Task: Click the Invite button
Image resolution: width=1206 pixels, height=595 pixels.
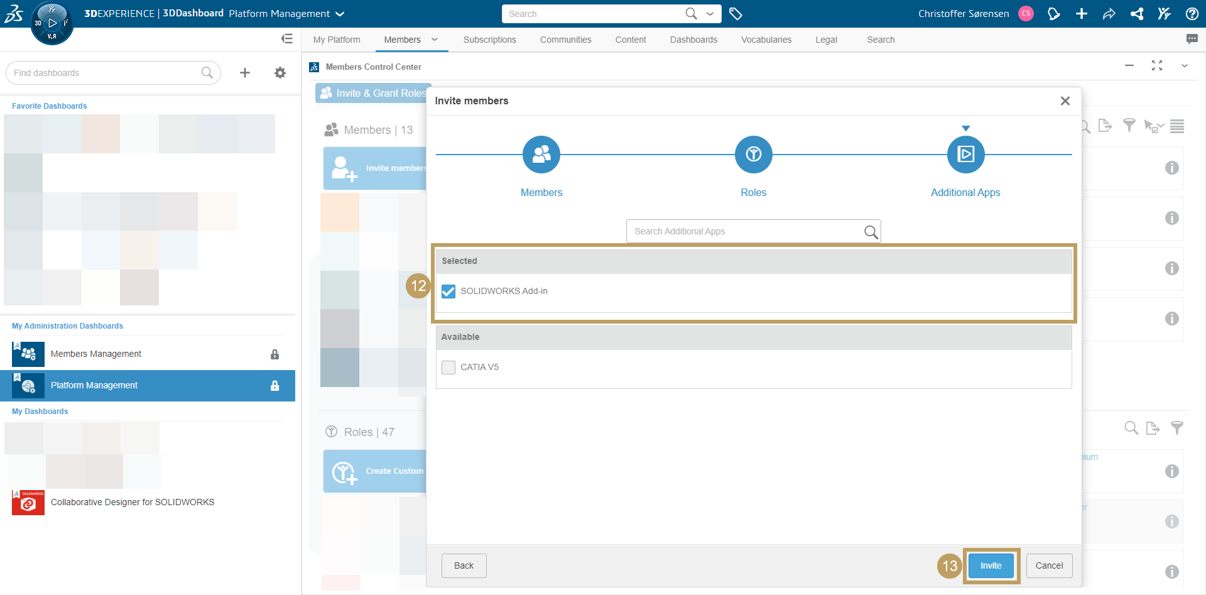Action: tap(991, 565)
